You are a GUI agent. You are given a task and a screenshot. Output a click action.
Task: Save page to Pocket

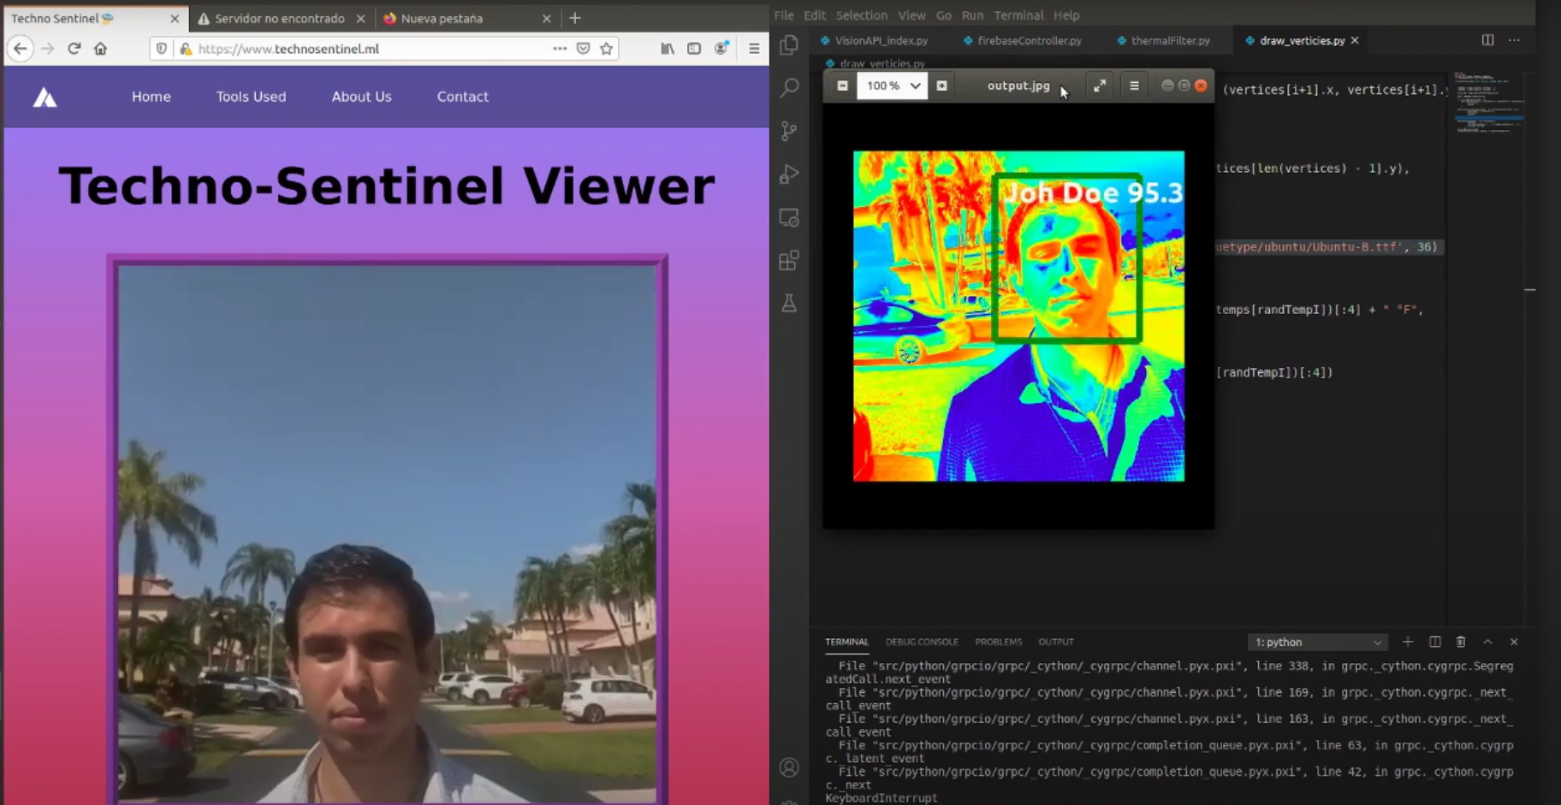[584, 49]
